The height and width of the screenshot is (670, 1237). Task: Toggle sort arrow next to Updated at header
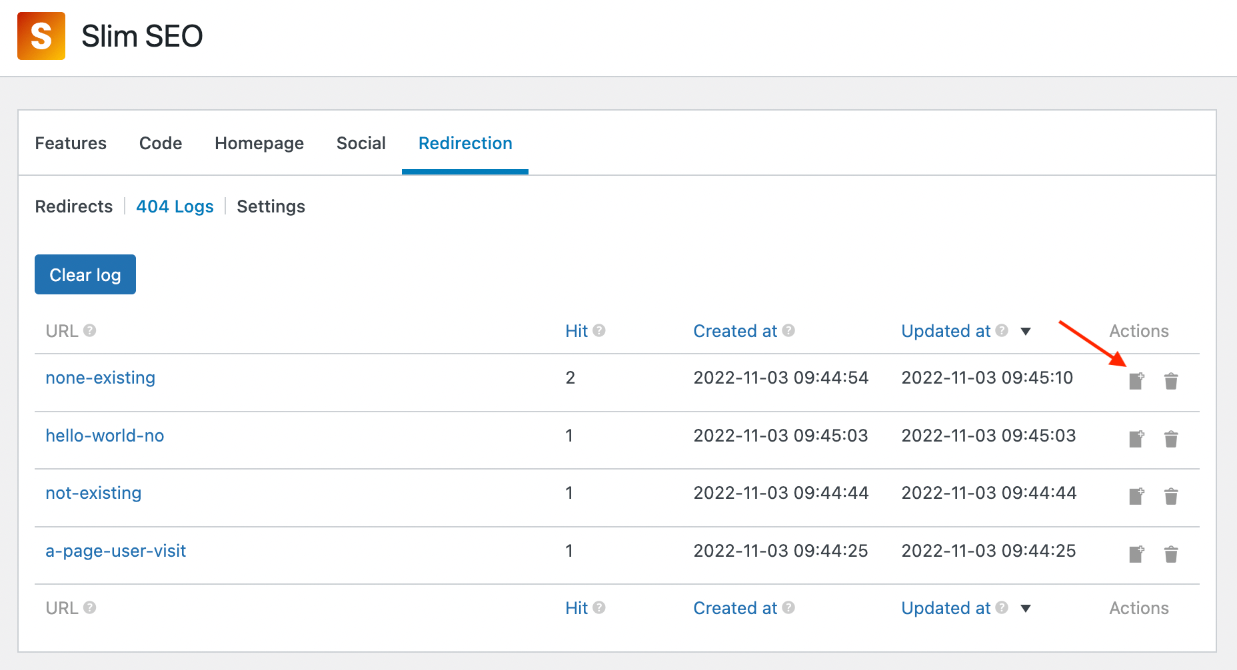point(1026,331)
